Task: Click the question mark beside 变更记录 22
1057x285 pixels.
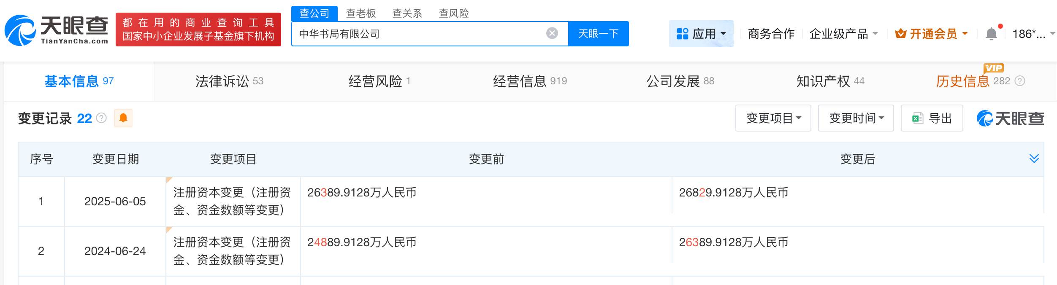Action: (101, 118)
